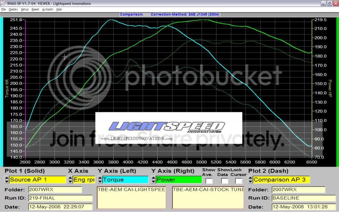This screenshot has width=339, height=212.
Task: Open the File menu
Action: coord(3,9)
